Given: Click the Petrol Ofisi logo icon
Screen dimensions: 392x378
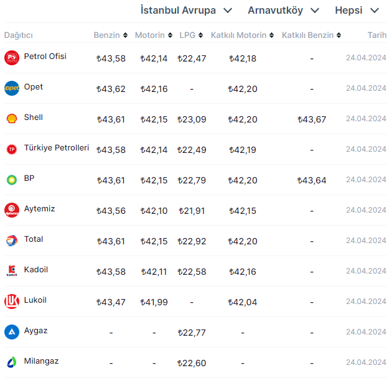Looking at the screenshot, I should pyautogui.click(x=12, y=58).
